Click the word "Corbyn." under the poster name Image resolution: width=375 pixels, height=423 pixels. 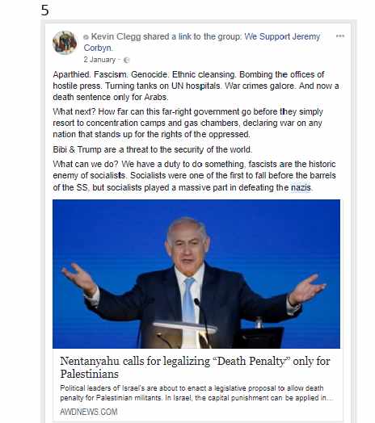pyautogui.click(x=98, y=48)
